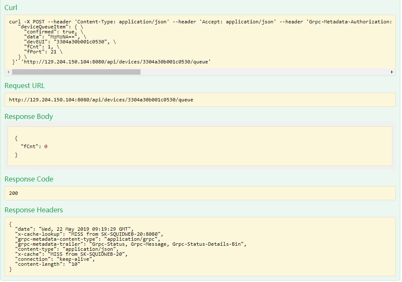
Task: Click the "fCnt": 0 line in Response Body
Action: click(34, 147)
